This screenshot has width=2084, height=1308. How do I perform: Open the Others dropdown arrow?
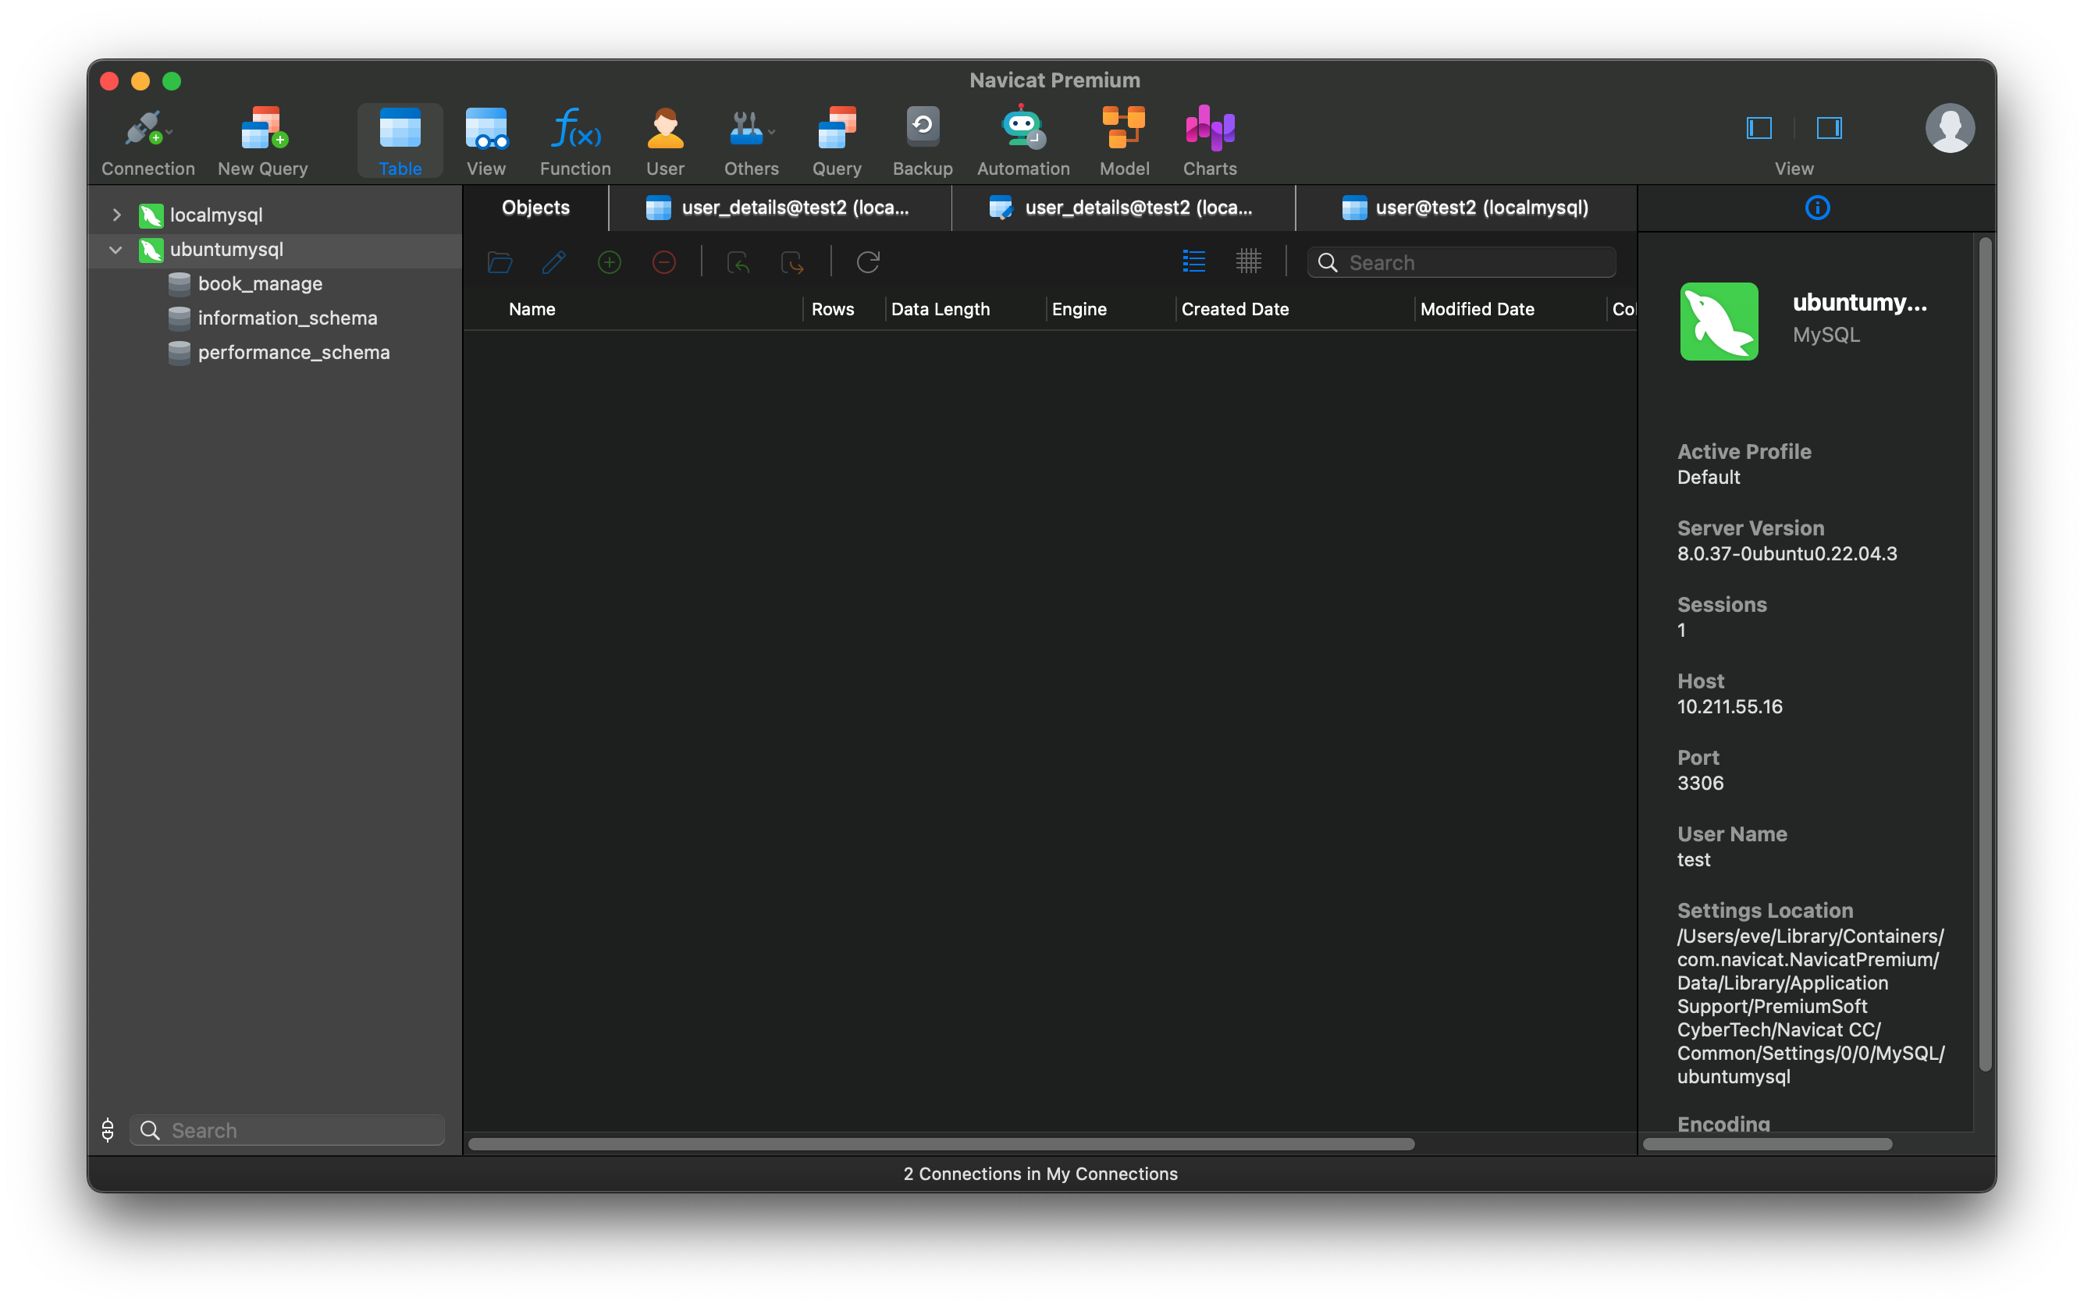click(x=772, y=133)
